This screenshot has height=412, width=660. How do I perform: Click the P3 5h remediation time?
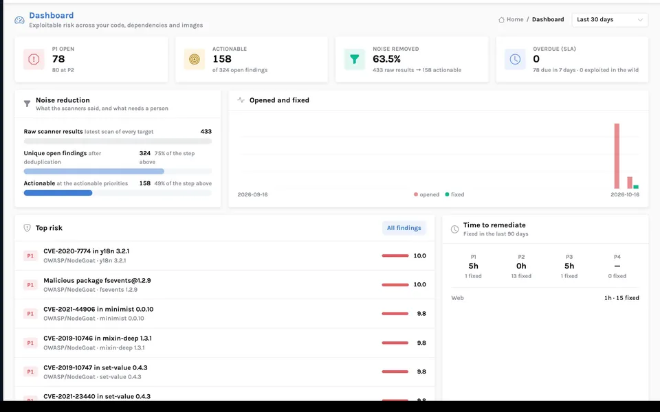point(569,266)
